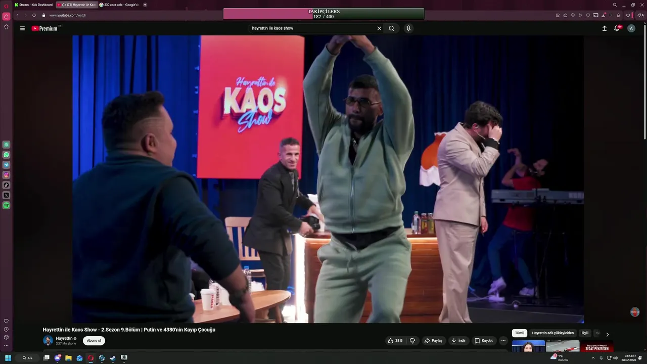
Task: Switch to Stream - Kick Dashboard tab
Action: pyautogui.click(x=33, y=5)
